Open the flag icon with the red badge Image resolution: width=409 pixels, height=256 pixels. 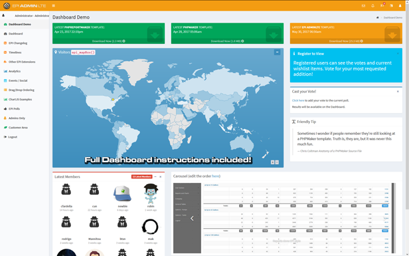coord(382,5)
